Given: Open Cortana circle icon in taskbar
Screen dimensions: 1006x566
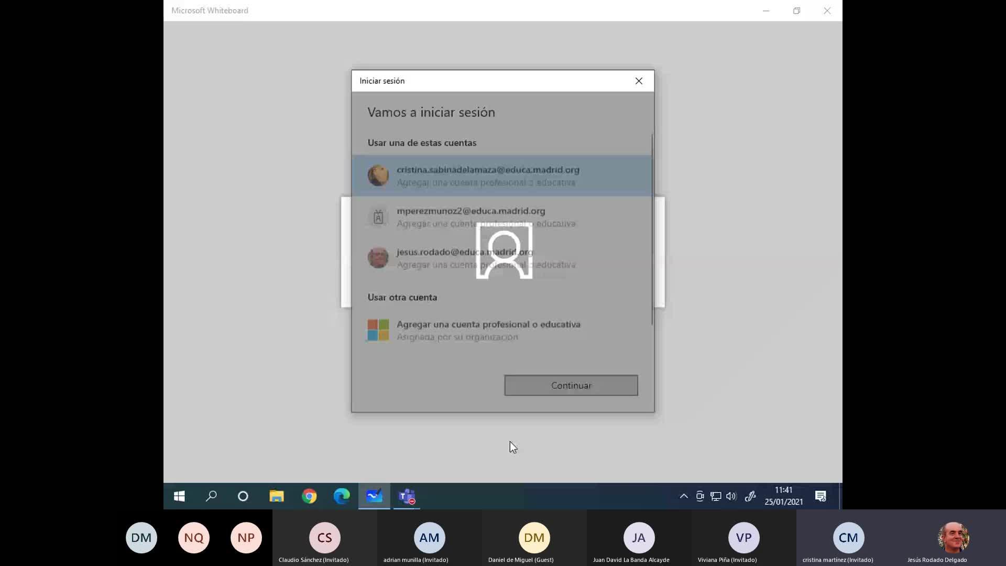Looking at the screenshot, I should [x=243, y=496].
